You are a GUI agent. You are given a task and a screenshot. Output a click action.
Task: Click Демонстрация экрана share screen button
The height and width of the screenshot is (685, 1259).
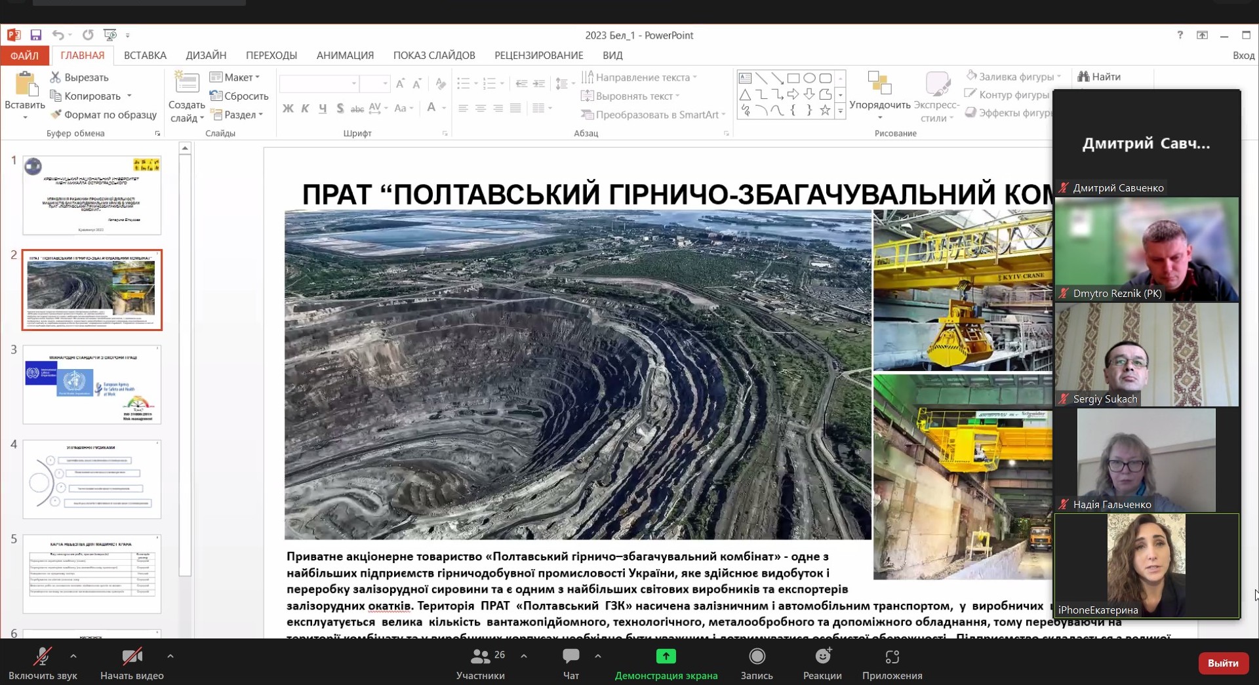(x=666, y=663)
